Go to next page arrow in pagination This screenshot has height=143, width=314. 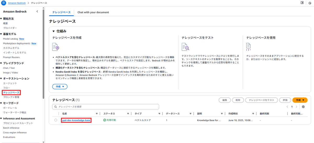click(x=296, y=107)
